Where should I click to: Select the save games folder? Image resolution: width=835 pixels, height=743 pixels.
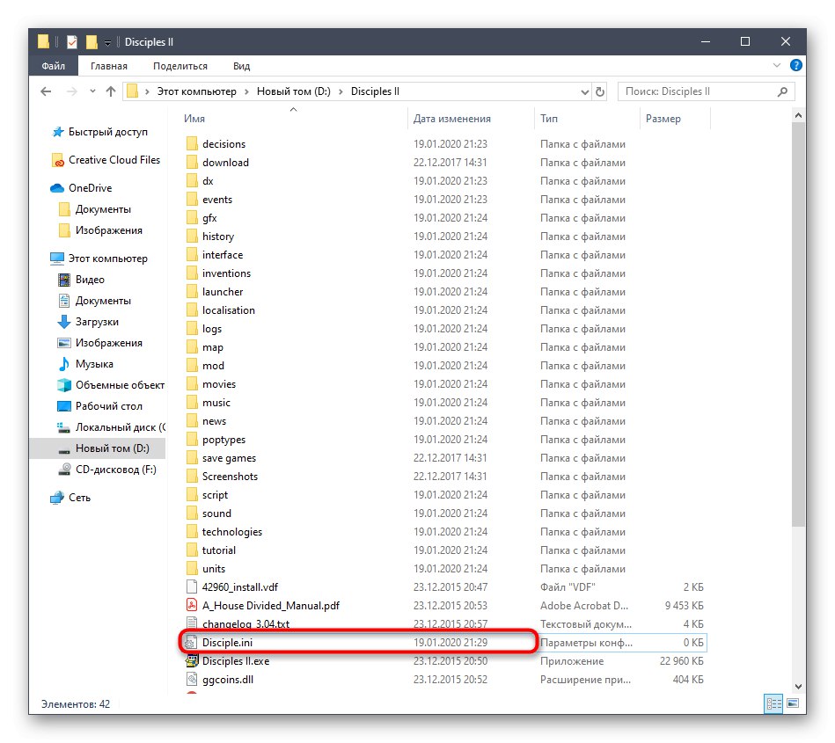tap(229, 458)
